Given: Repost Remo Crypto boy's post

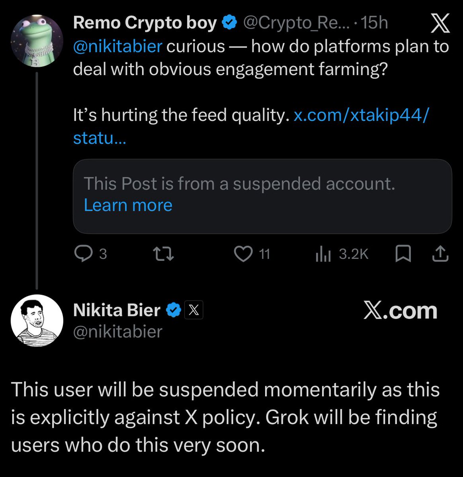Looking at the screenshot, I should 164,254.
